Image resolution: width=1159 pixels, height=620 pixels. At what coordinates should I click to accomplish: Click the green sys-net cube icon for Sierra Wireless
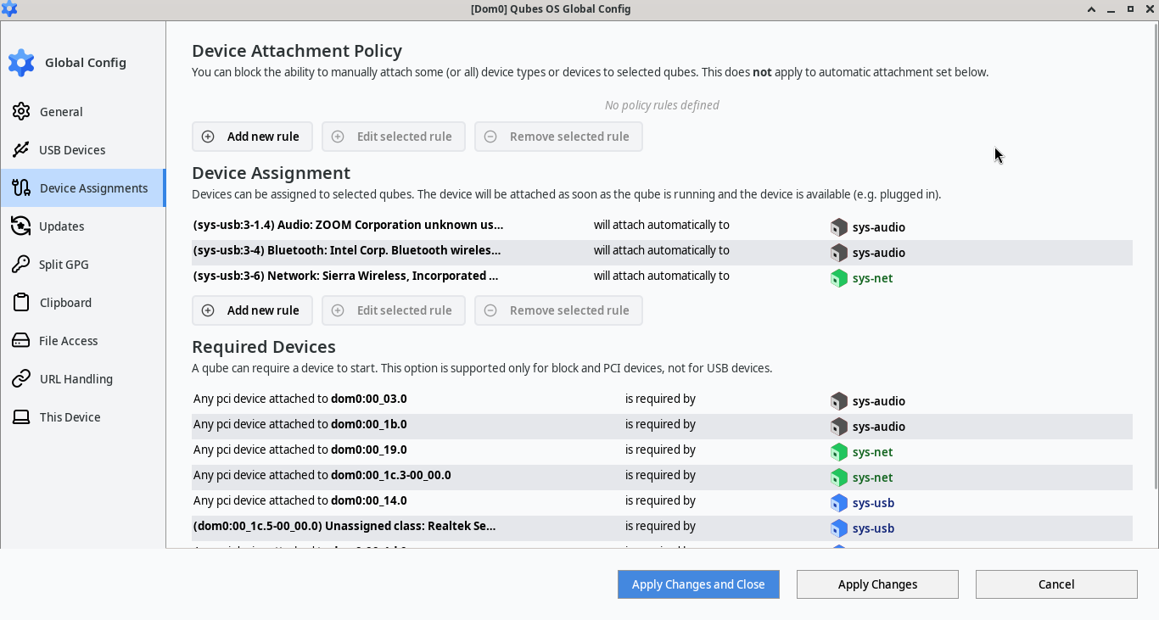pos(838,277)
